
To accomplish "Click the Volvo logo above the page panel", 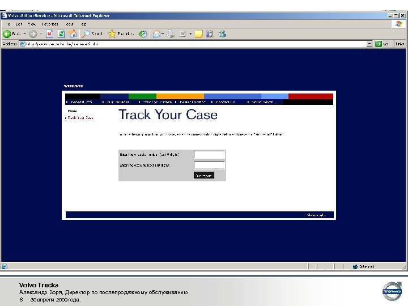I will pos(73,86).
